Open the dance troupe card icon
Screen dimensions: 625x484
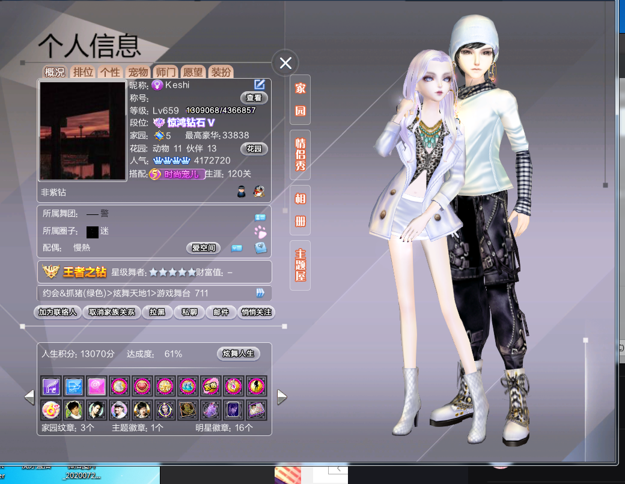(260, 217)
